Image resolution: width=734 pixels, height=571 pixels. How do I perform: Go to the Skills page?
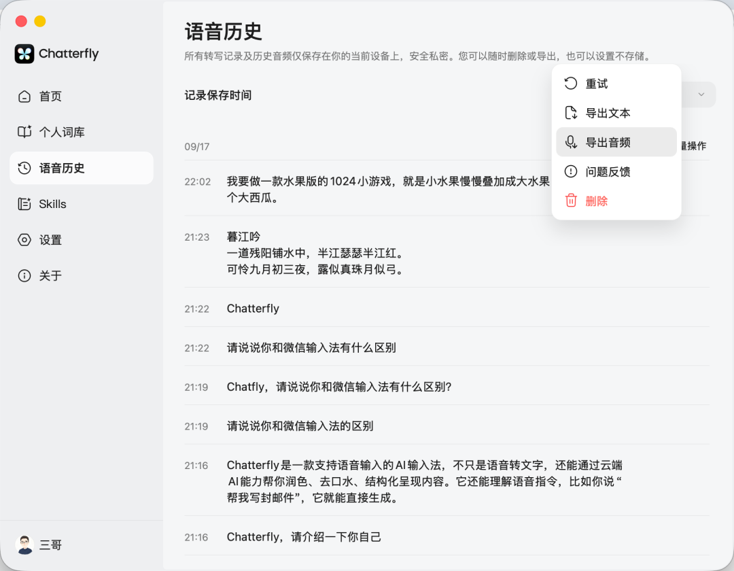pos(82,204)
